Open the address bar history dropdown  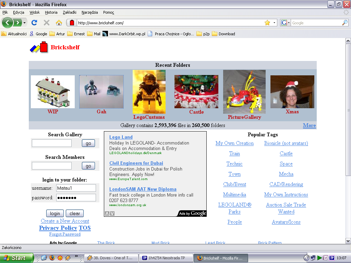[274, 23]
